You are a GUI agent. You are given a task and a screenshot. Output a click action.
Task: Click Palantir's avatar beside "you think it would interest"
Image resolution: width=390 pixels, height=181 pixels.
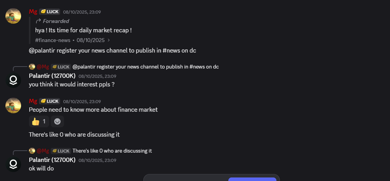click(13, 80)
